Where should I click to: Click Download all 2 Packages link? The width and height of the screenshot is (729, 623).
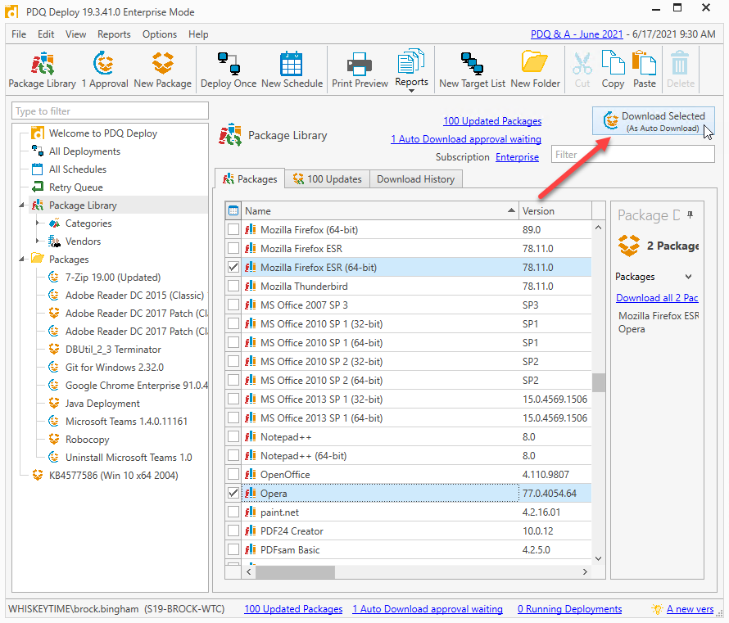click(x=657, y=298)
